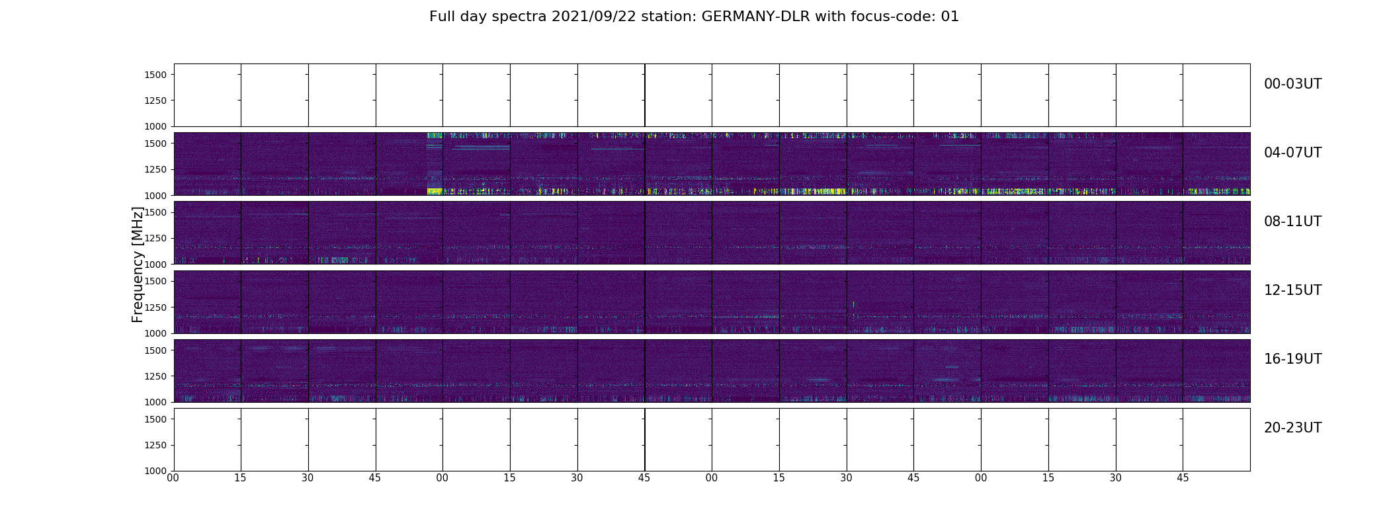Viewport: 1389px width, 529px height.
Task: Click the 1250 tick of the 00-03UT row
Action: pos(155,101)
